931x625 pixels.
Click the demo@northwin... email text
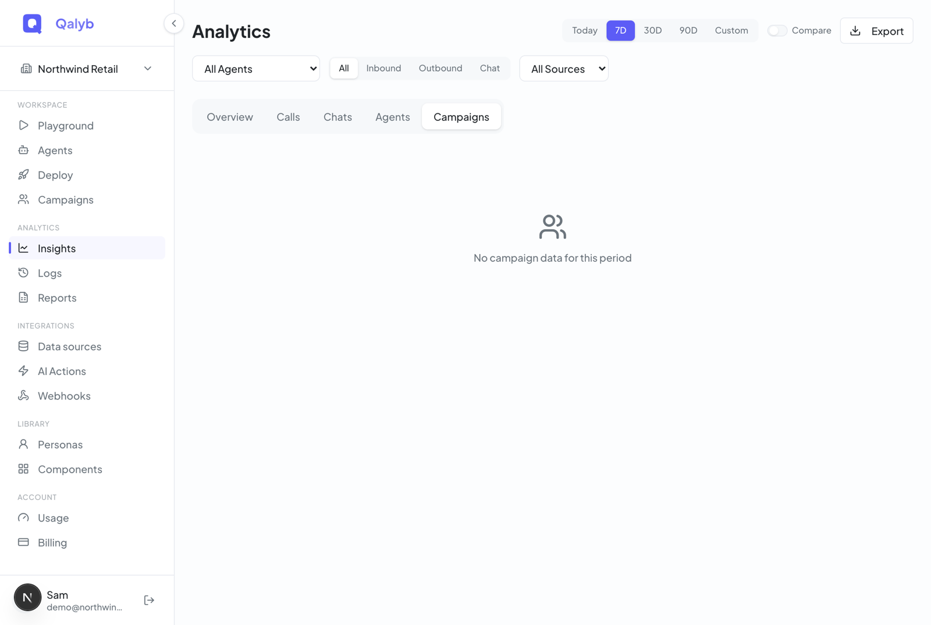84,608
